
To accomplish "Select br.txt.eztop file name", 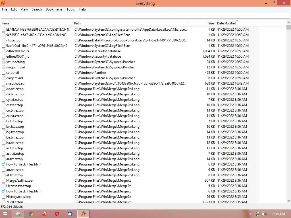I will coord(15,121).
